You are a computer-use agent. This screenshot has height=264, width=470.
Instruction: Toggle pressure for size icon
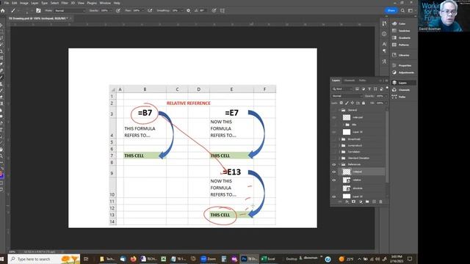pyautogui.click(x=214, y=10)
